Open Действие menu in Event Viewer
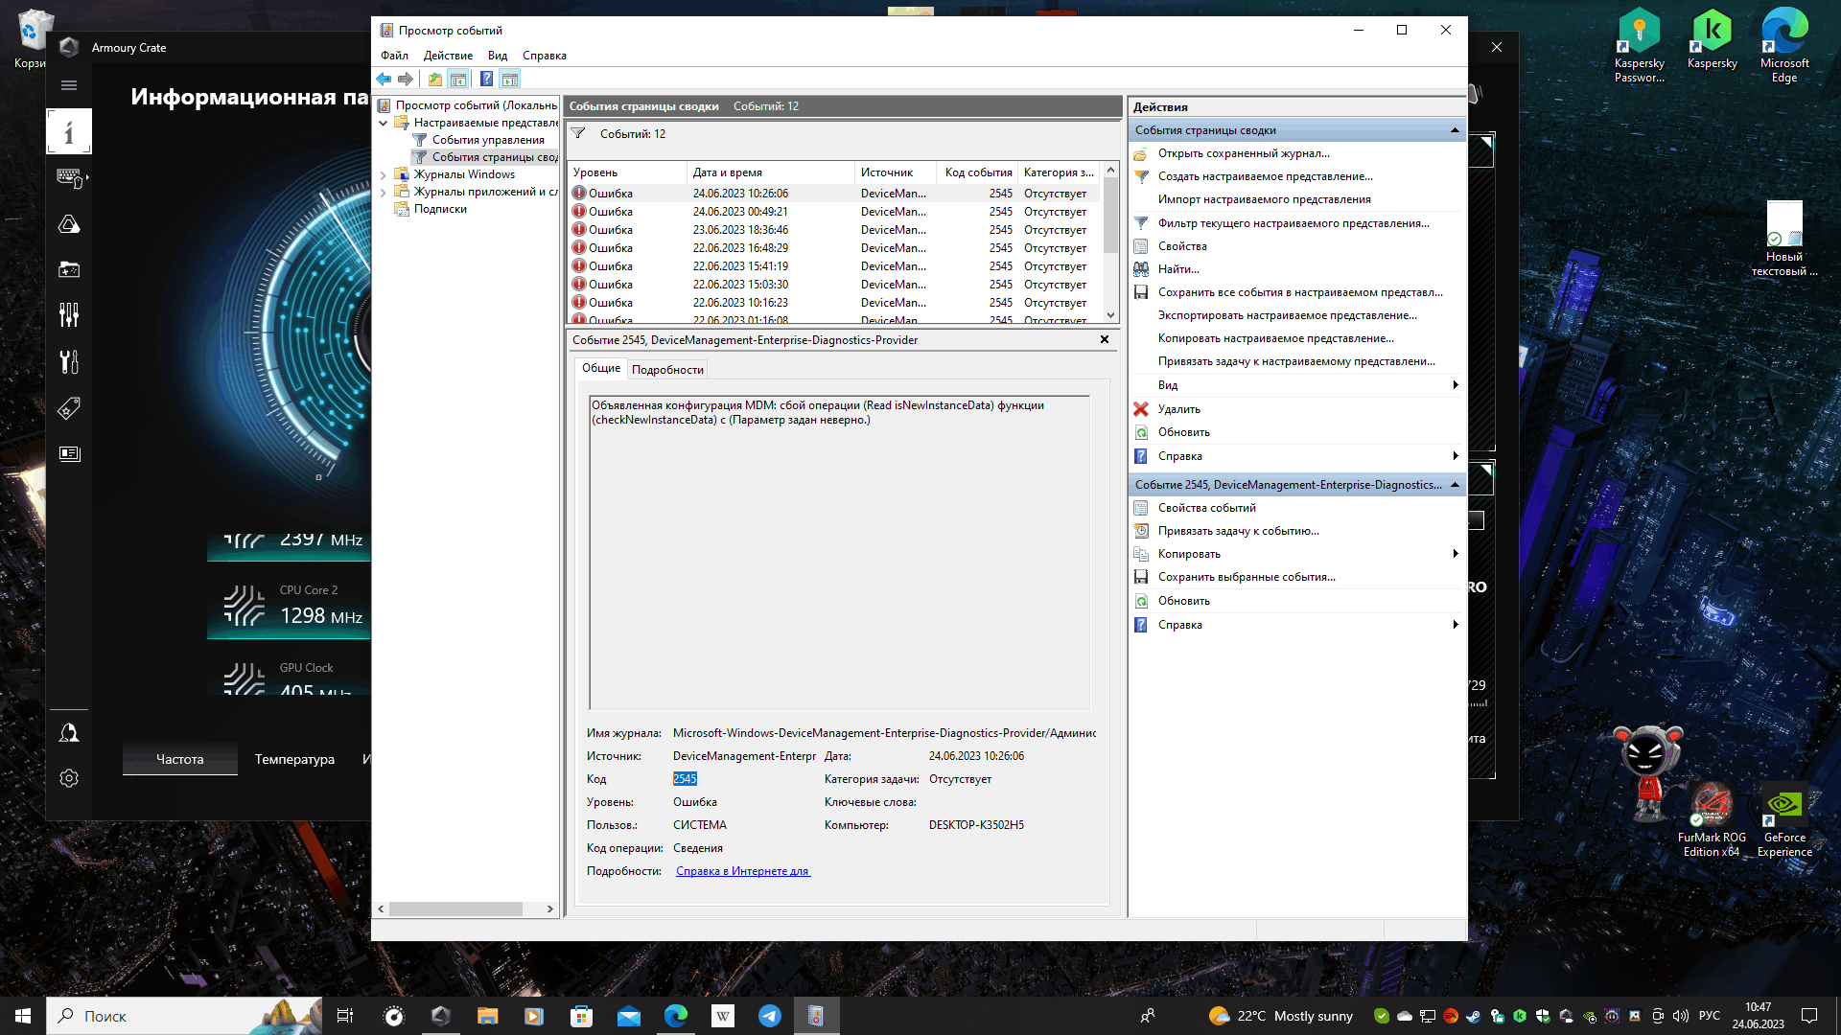Viewport: 1841px width, 1035px height. coord(446,53)
